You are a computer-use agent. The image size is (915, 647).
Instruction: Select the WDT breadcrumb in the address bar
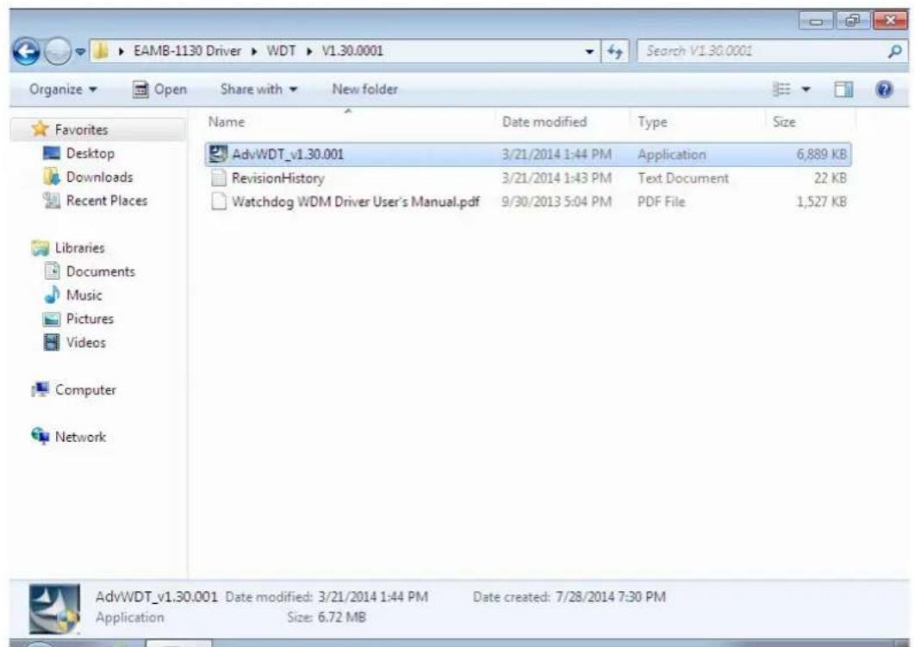[x=281, y=51]
